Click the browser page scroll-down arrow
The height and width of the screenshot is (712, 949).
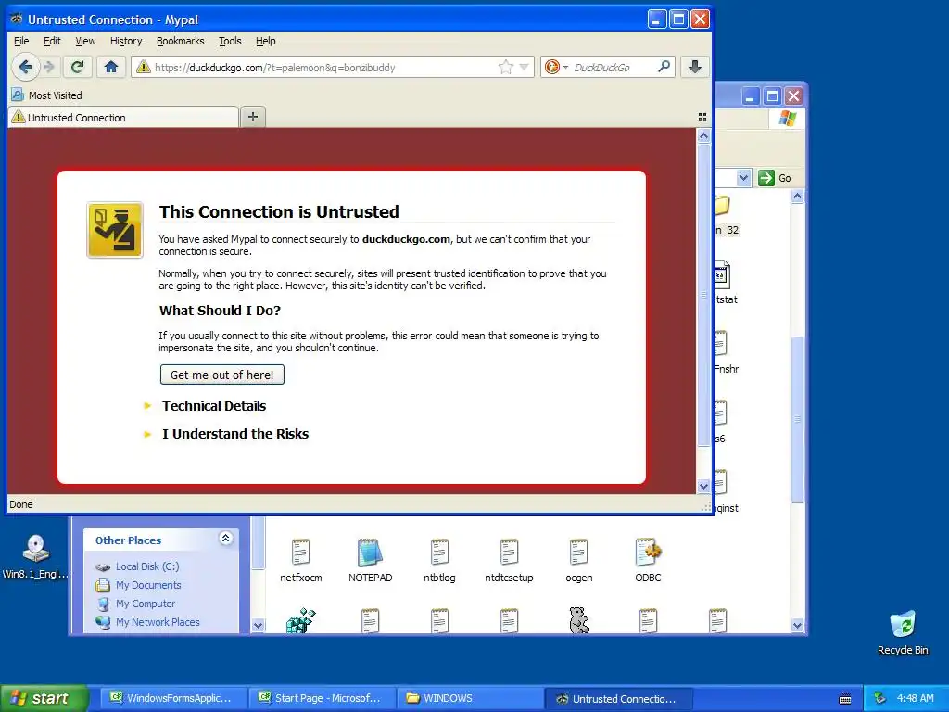[703, 486]
